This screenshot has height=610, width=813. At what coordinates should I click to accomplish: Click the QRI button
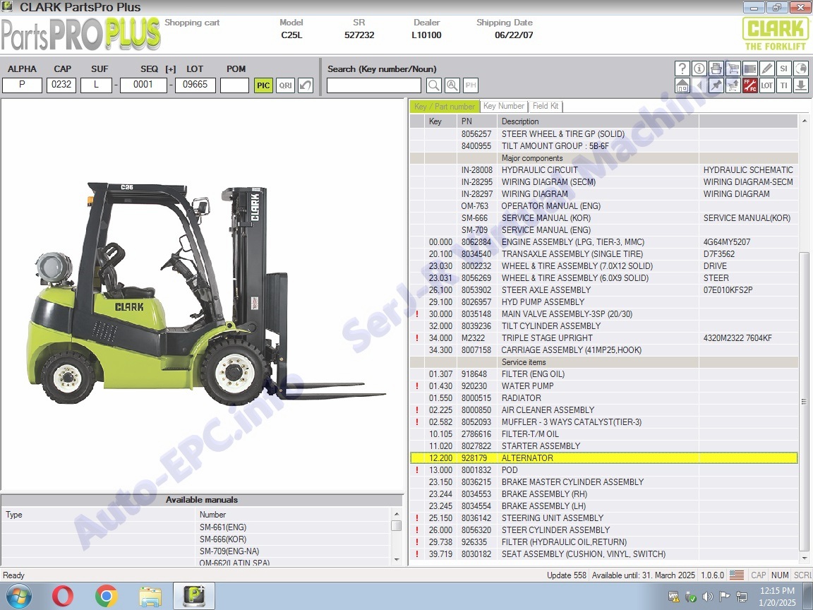285,85
